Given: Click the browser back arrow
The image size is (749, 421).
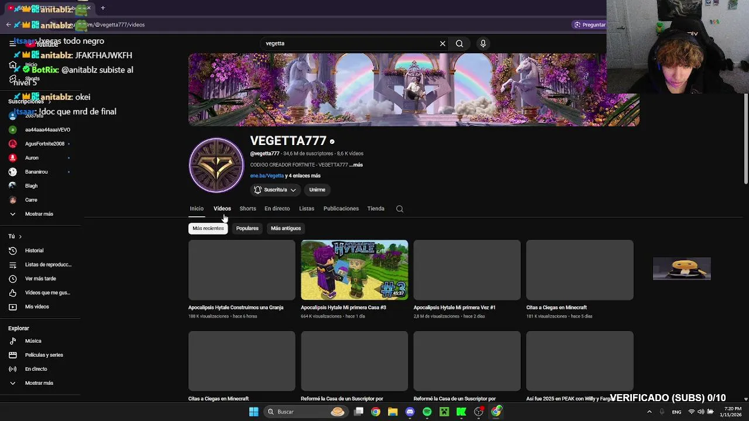Looking at the screenshot, I should click(x=8, y=25).
